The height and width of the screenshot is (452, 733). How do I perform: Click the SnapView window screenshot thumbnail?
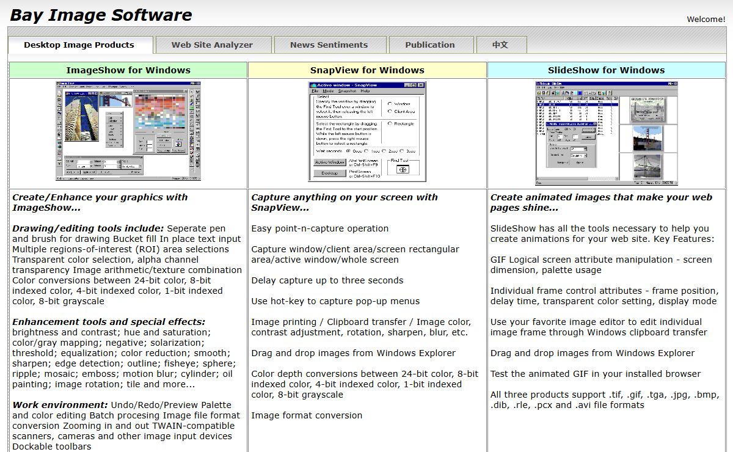tap(367, 132)
